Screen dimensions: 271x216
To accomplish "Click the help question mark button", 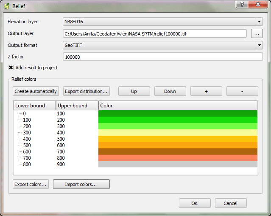I will 242,5.
